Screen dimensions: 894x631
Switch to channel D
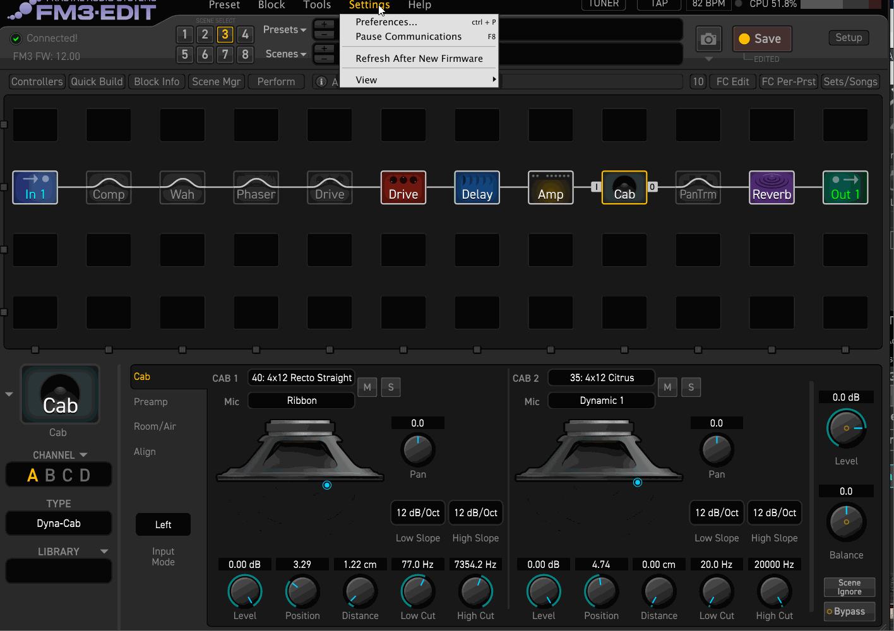[x=85, y=475]
